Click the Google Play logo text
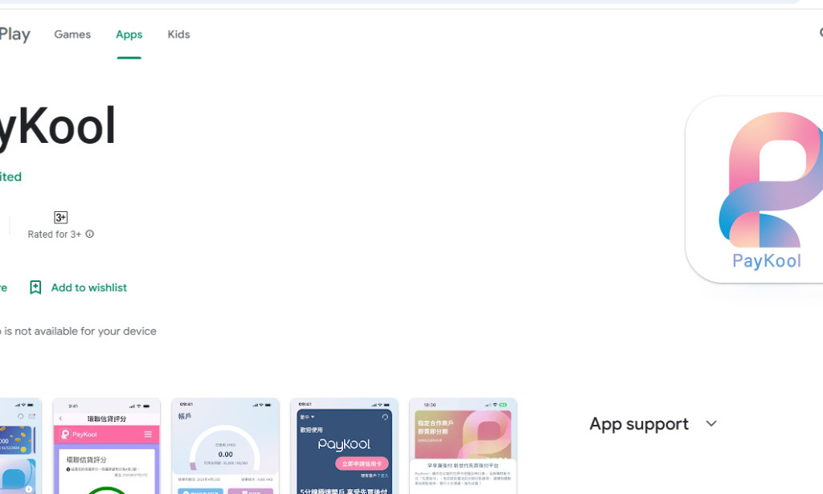Image resolution: width=823 pixels, height=494 pixels. [x=14, y=35]
